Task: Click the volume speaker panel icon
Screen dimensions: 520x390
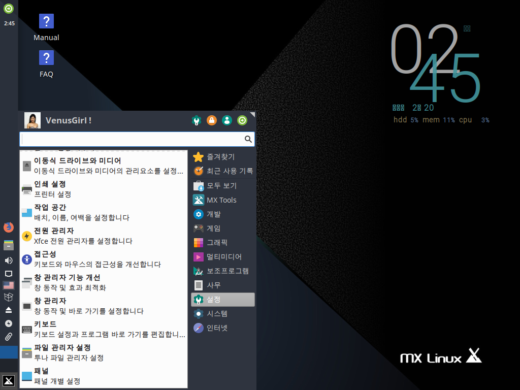Action: 9,261
